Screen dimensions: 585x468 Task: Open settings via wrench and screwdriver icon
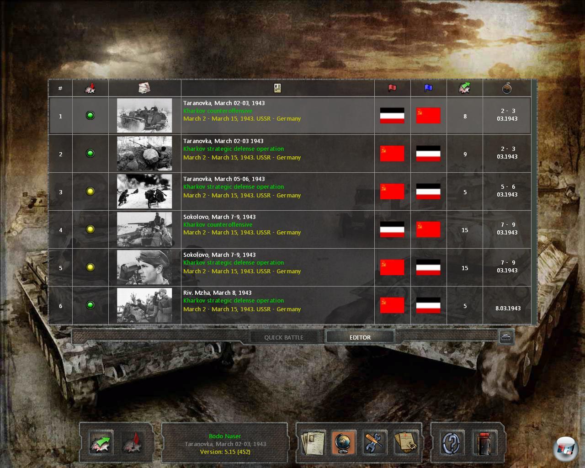[374, 442]
